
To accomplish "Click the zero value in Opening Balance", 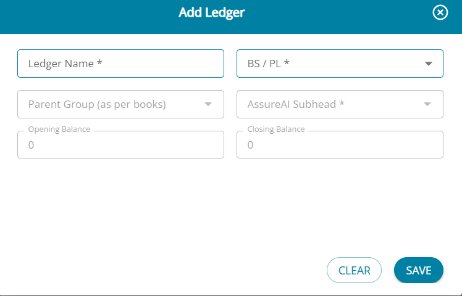I will [x=31, y=146].
